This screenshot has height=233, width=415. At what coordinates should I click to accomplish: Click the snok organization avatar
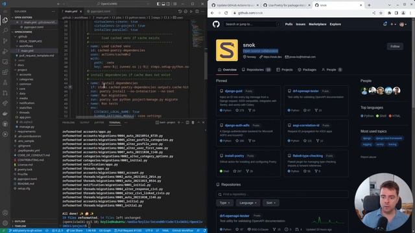point(227,50)
